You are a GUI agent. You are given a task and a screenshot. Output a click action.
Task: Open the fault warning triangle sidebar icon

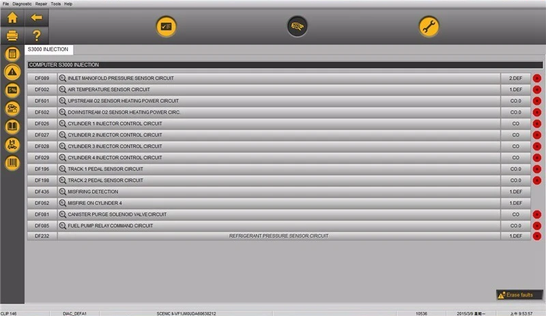(12, 72)
